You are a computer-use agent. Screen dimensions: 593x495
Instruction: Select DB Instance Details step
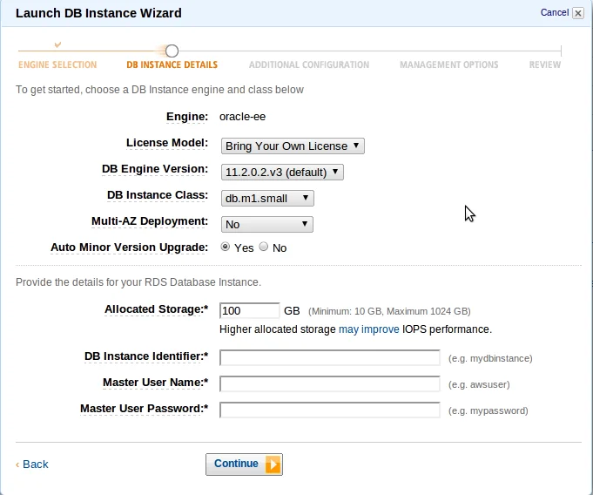(x=172, y=64)
